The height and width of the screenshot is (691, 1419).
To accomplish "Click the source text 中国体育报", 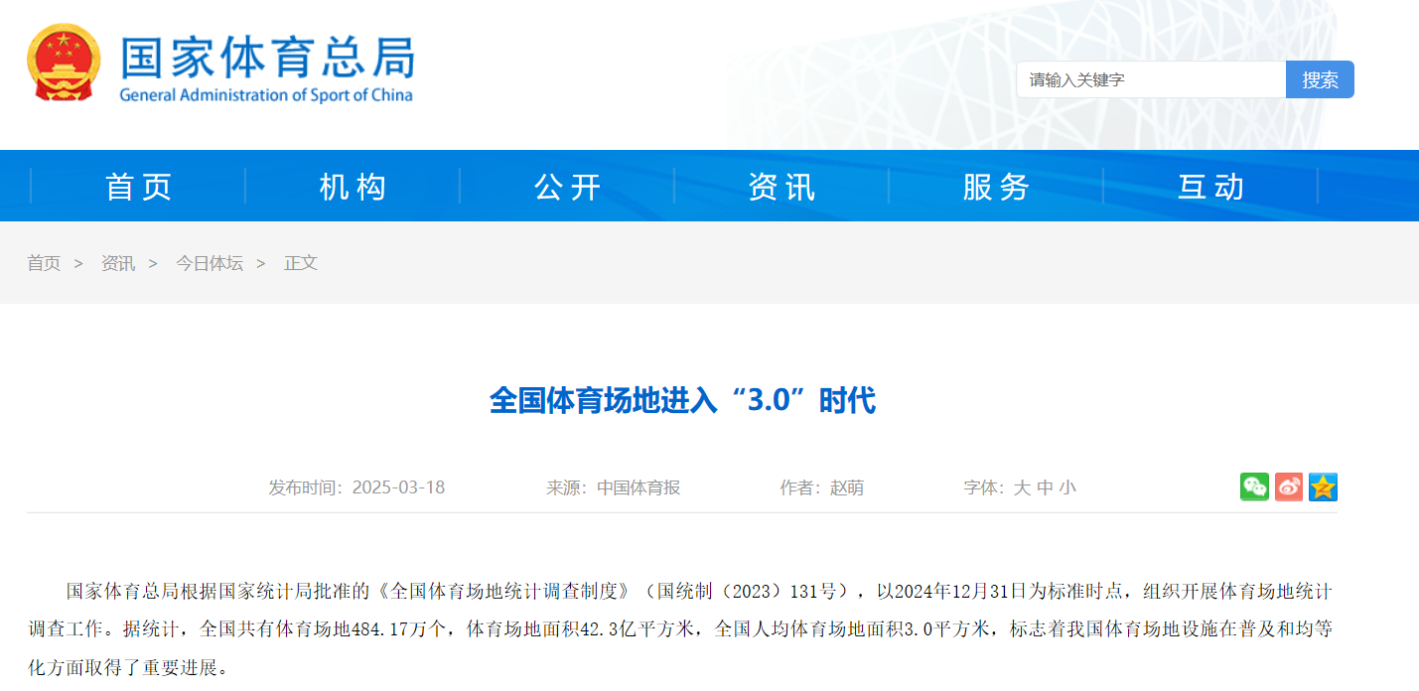I will (x=639, y=487).
